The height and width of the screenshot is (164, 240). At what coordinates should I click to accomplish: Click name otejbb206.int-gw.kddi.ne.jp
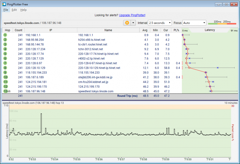[x=95, y=77]
